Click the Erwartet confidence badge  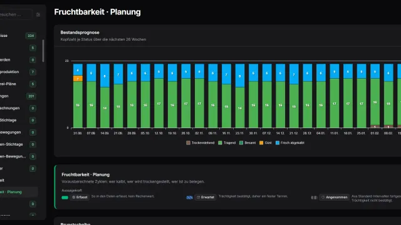point(206,197)
